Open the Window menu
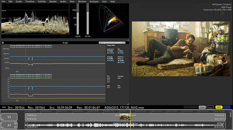 (82, 1)
